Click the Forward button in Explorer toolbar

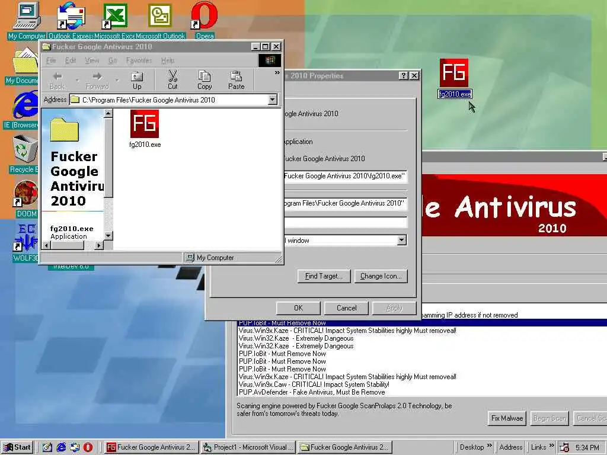tap(97, 81)
